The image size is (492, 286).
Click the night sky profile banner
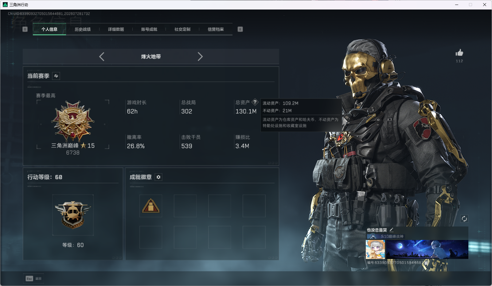[427, 249]
